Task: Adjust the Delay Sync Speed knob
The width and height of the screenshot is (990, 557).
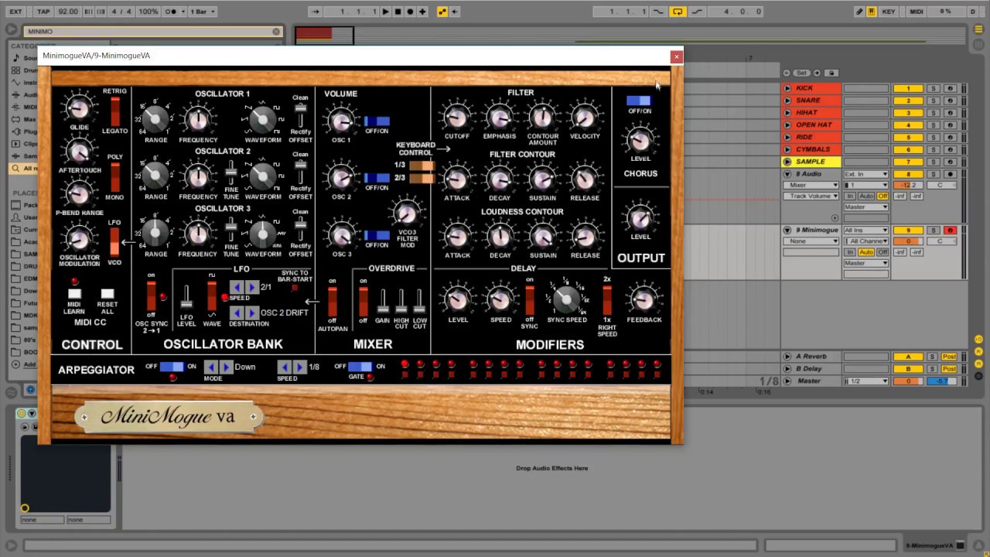Action: [x=566, y=298]
